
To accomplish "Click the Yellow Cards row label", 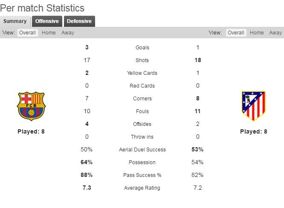I will pyautogui.click(x=142, y=73).
